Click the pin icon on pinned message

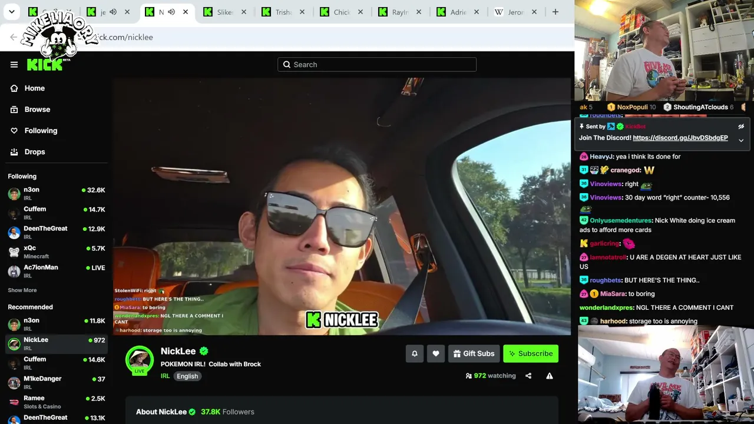click(x=582, y=127)
